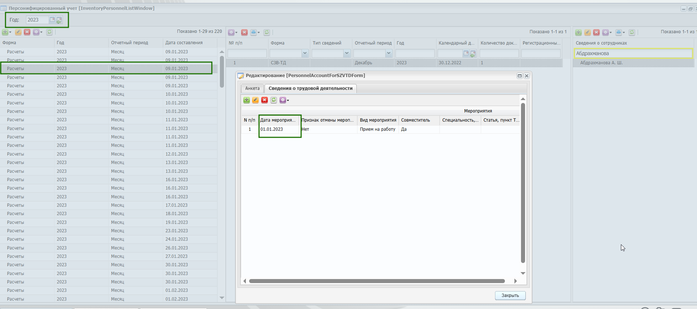Screen dimensions: 697x309
Task: Add a new record in the left list toolbar
Action: point(5,32)
